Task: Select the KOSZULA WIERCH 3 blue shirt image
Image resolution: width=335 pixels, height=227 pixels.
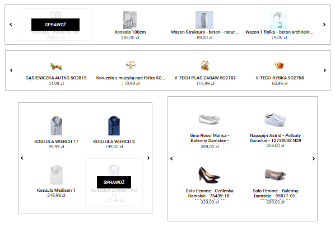Action: [114, 126]
